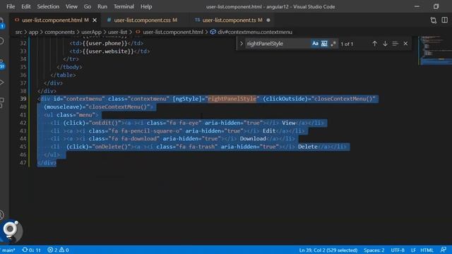Viewport: 452px width, 254px height.
Task: Click Synchronize Changes in status bar
Action: coord(31,250)
